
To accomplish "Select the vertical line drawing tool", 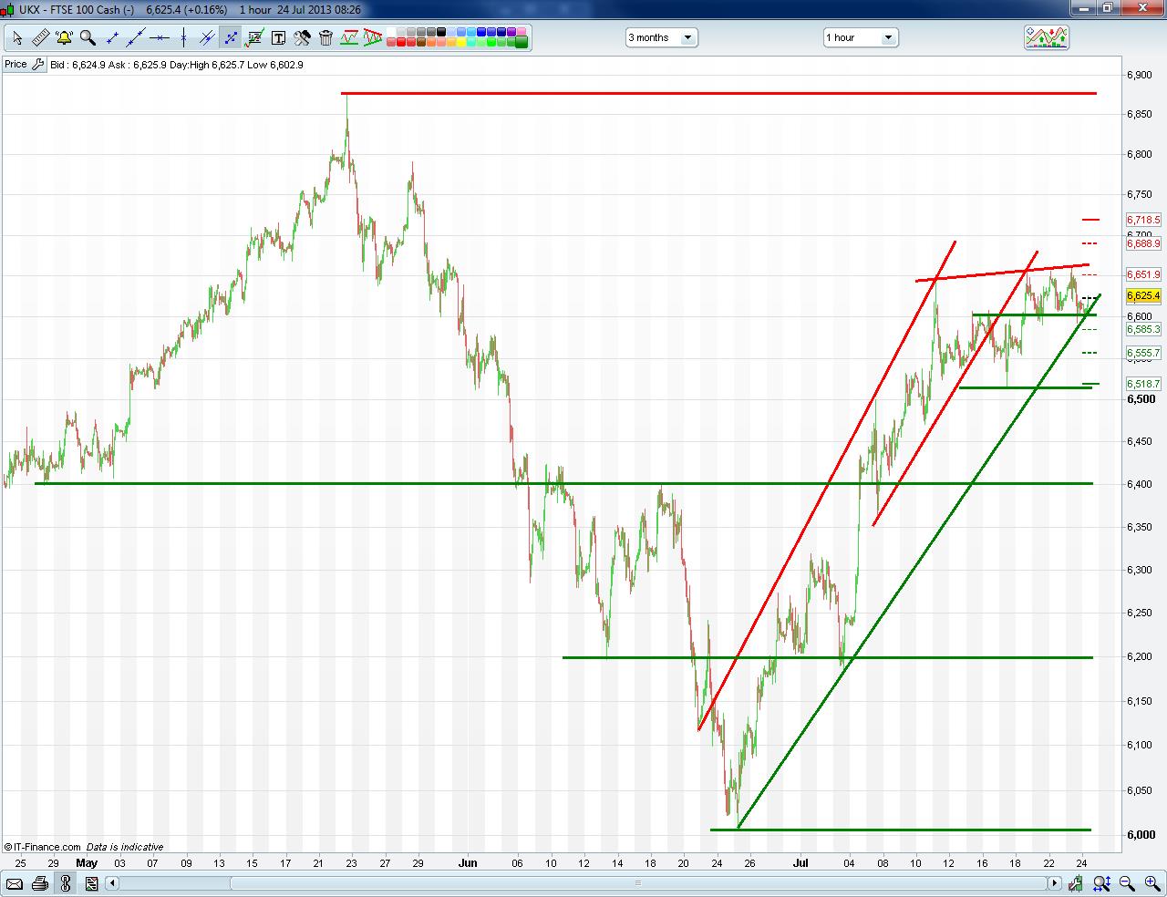I will coord(183,37).
